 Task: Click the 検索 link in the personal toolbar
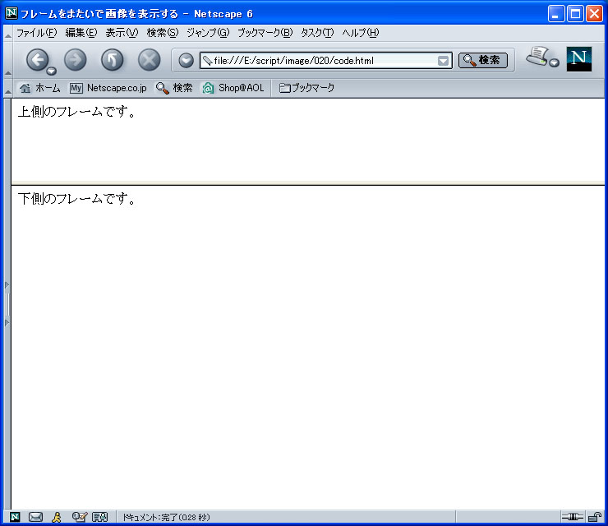[x=174, y=88]
